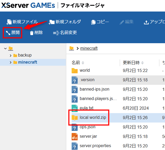Click the ops.json file icon

point(74,127)
